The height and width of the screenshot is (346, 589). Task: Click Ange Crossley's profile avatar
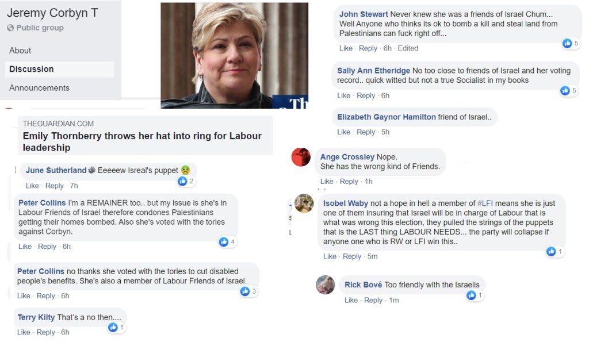[301, 157]
